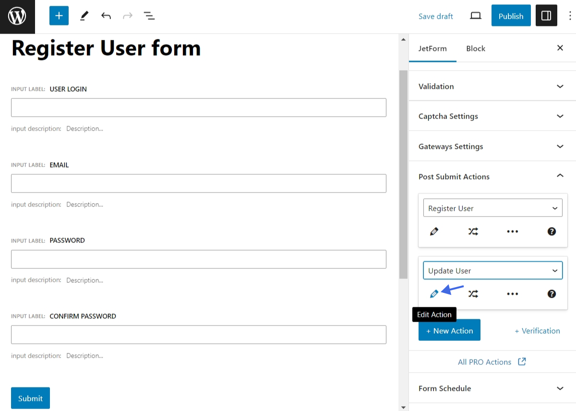This screenshot has width=576, height=411.
Task: Click the WordPress logo in the corner
Action: 17,15
